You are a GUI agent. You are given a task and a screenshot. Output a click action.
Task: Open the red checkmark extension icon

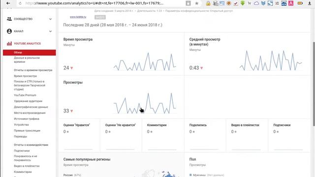click(x=236, y=3)
